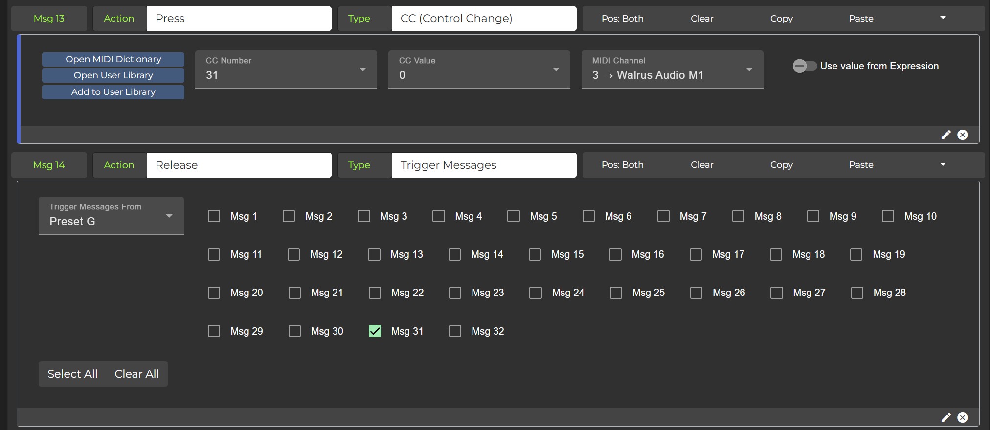This screenshot has width=990, height=430.
Task: Open Trigger Messages From preset dropdown
Action: pos(111,216)
